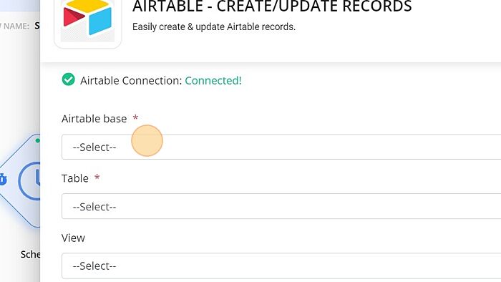This screenshot has width=501, height=282.
Task: Click the Sche... label under the node
Action: 30,255
